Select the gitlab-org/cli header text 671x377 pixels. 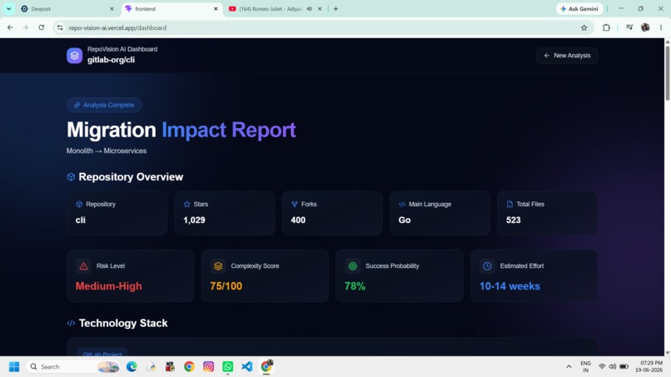tap(112, 60)
